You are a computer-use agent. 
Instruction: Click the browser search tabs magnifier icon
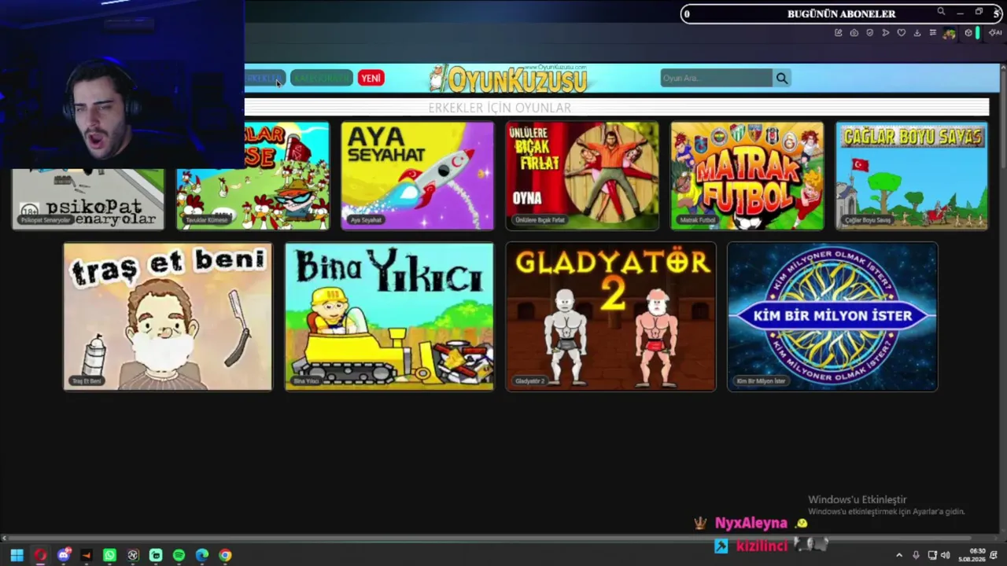pyautogui.click(x=941, y=12)
